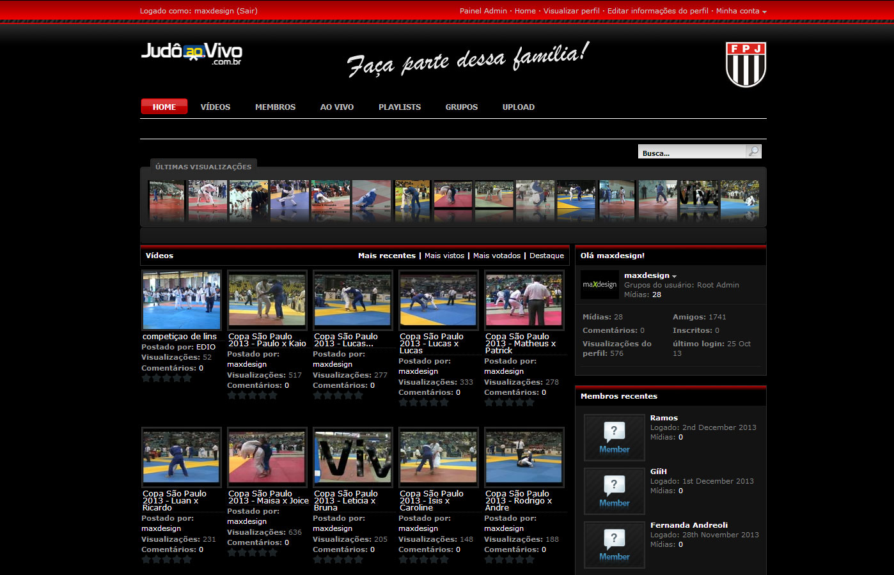Expand the maxdesign user menu arrow

pyautogui.click(x=674, y=276)
